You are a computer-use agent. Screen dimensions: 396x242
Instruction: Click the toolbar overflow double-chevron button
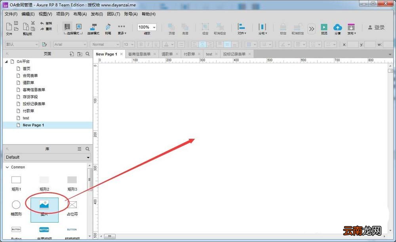pos(312,29)
